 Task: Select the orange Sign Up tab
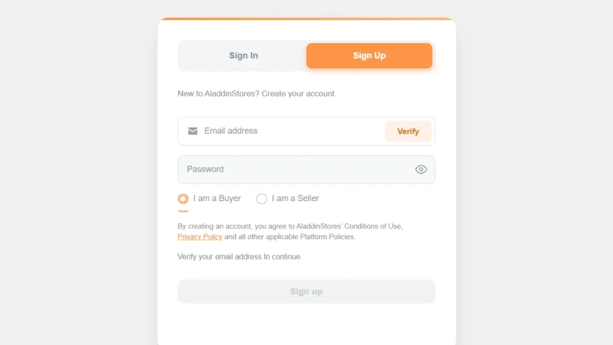coord(369,56)
